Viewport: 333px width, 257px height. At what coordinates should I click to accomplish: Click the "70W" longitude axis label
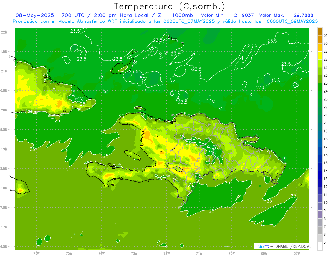(232, 253)
